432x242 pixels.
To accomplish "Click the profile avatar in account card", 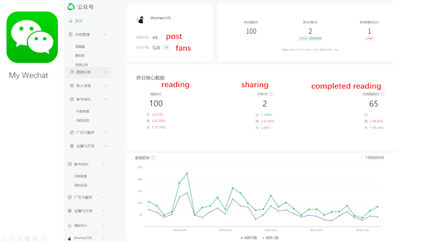I will click(140, 19).
